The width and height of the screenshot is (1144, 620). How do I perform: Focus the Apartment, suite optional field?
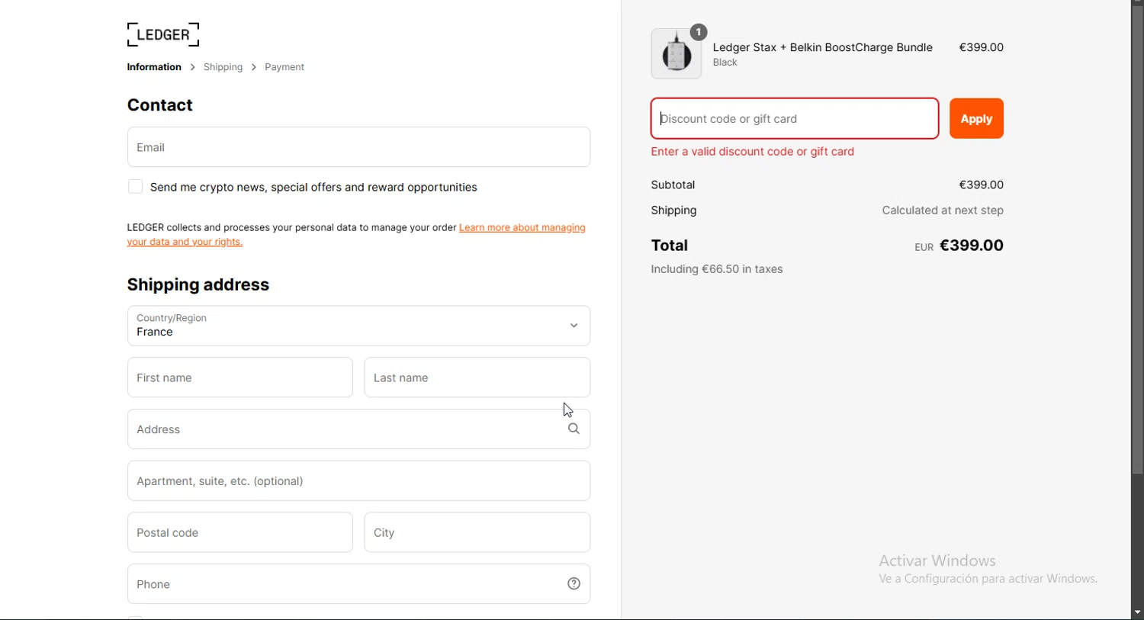(358, 481)
